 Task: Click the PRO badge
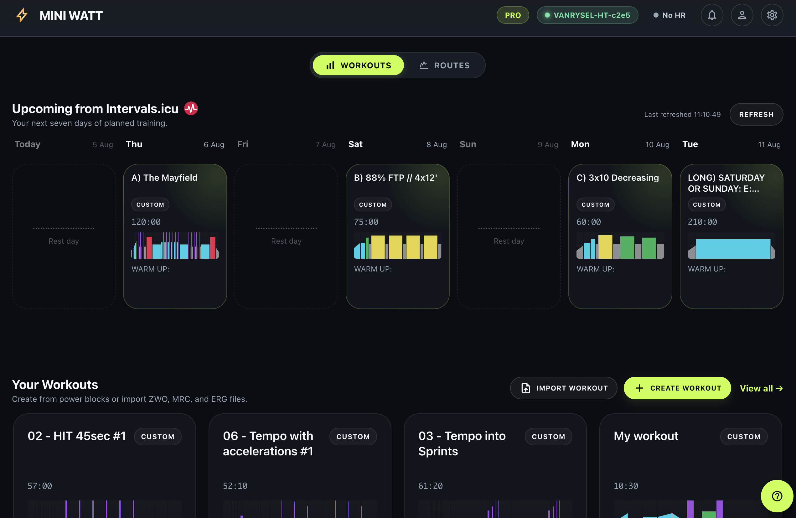pyautogui.click(x=513, y=15)
